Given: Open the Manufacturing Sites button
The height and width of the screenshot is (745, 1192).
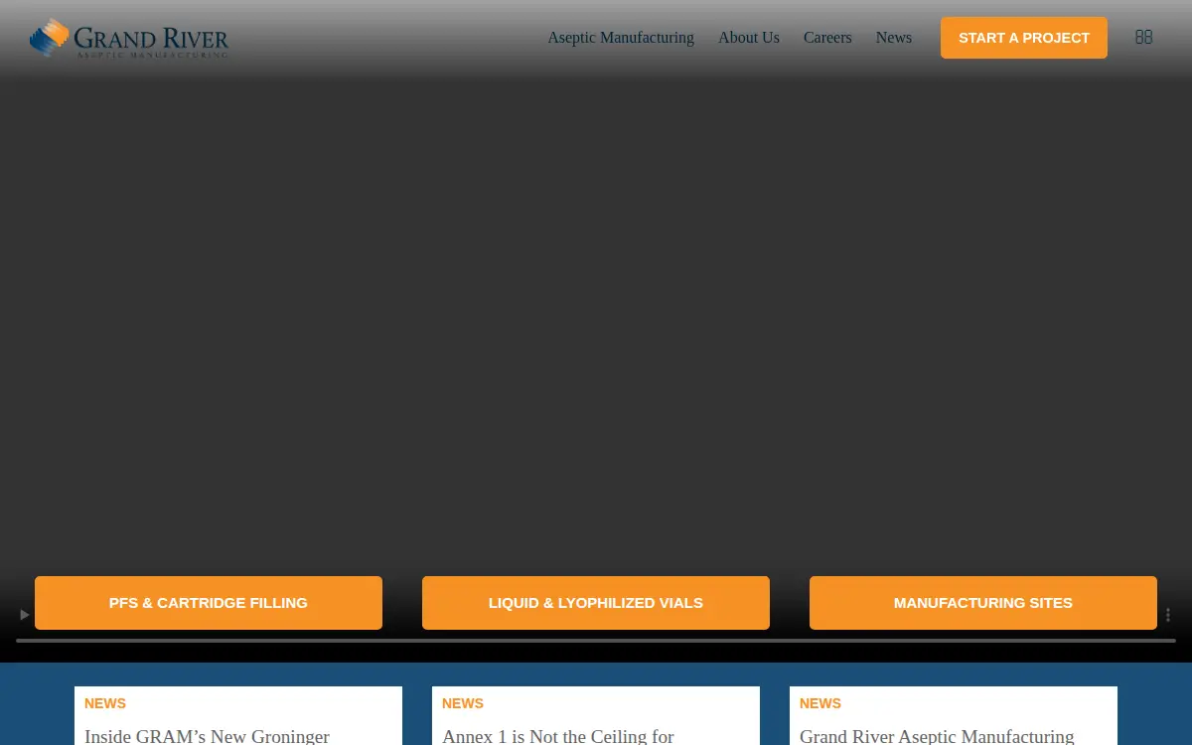Looking at the screenshot, I should click(x=983, y=603).
